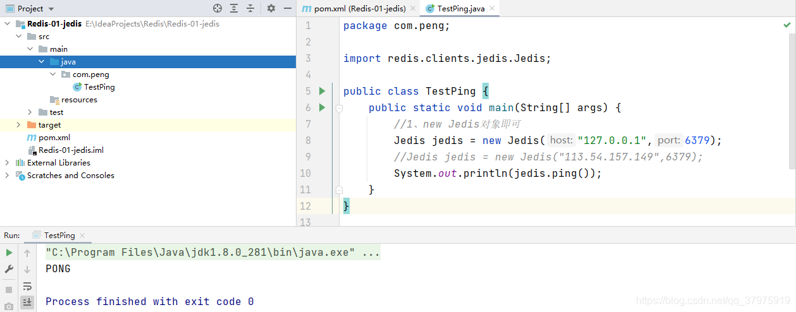The width and height of the screenshot is (796, 312).
Task: Click the import redis.clients.jedis.Jedis line
Action: point(448,58)
